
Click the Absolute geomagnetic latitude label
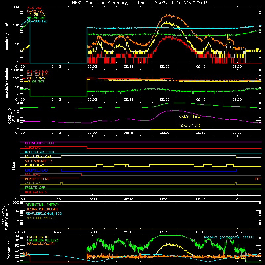pyautogui.click(x=229, y=237)
